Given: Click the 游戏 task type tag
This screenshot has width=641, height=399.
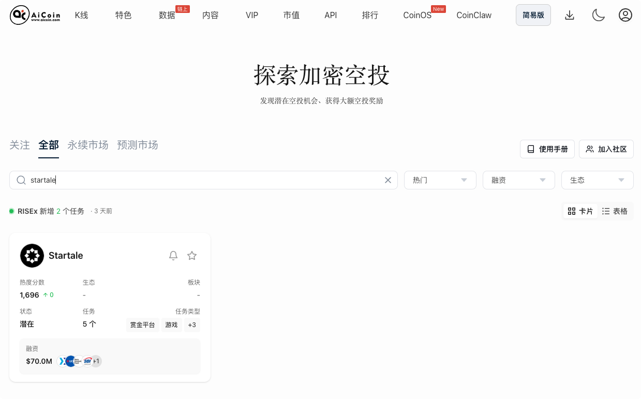Looking at the screenshot, I should click(x=171, y=325).
